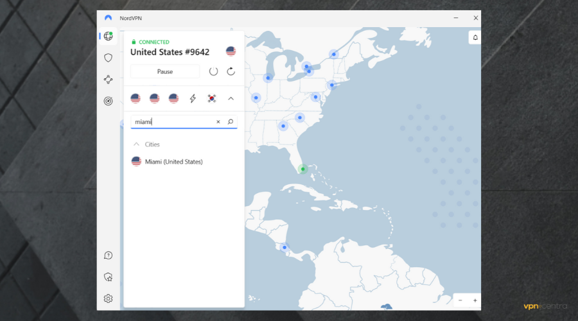Screen dimensions: 578x321
Task: Click the US flag beside server name
Action: pyautogui.click(x=231, y=51)
